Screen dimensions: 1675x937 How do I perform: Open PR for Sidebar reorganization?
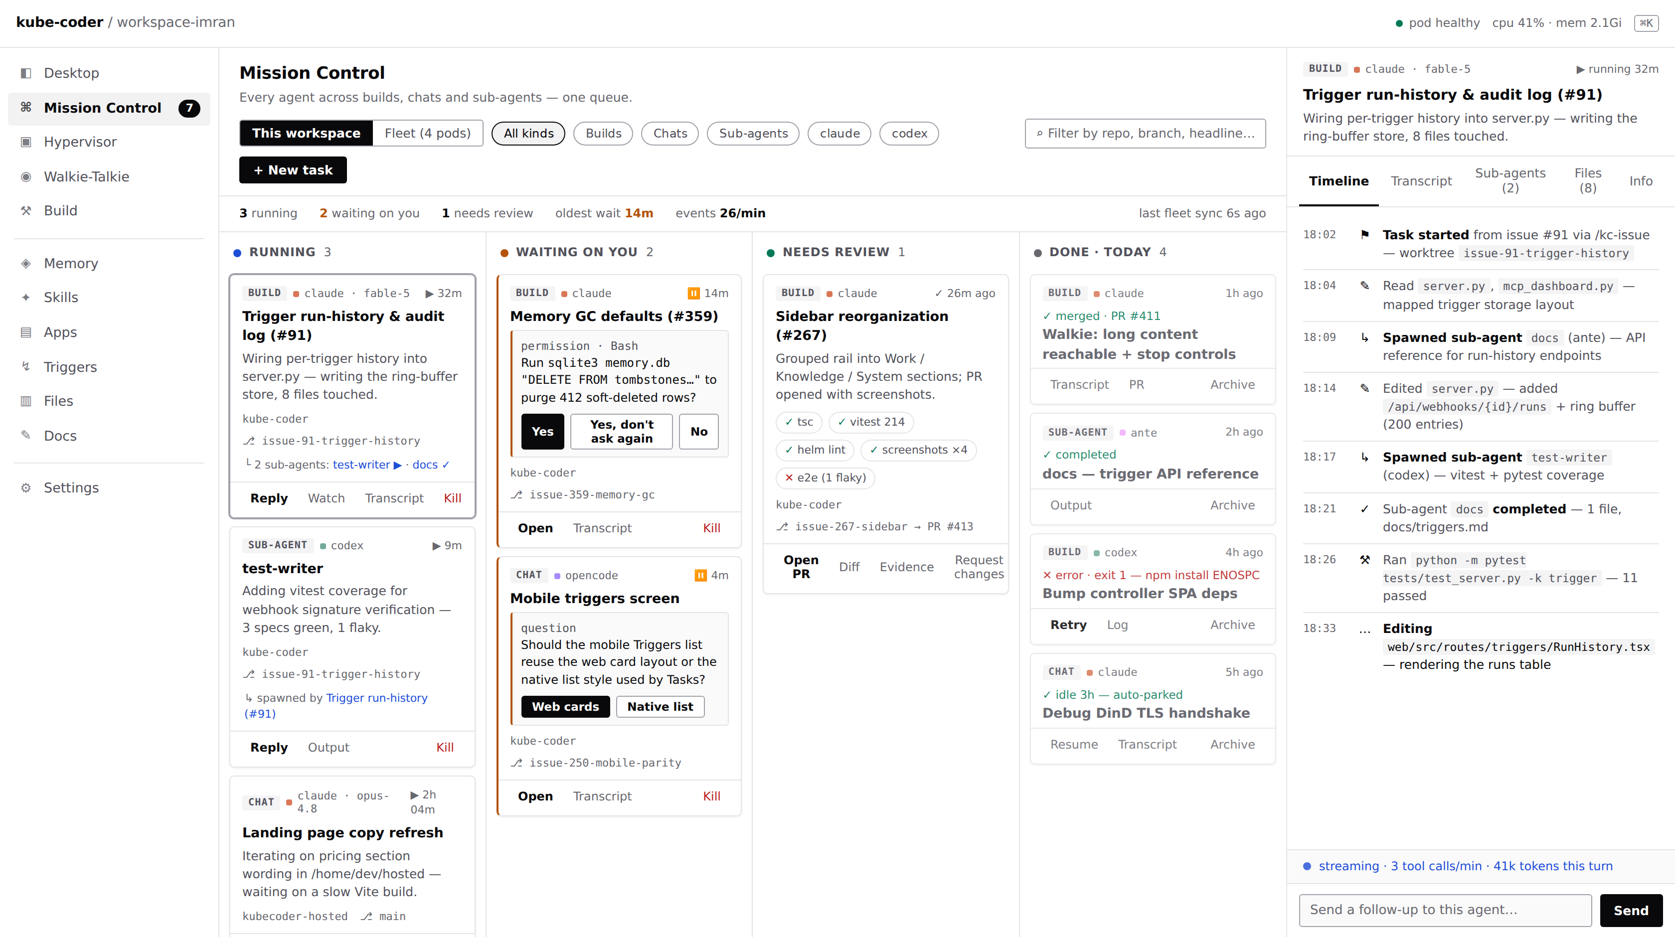click(801, 567)
